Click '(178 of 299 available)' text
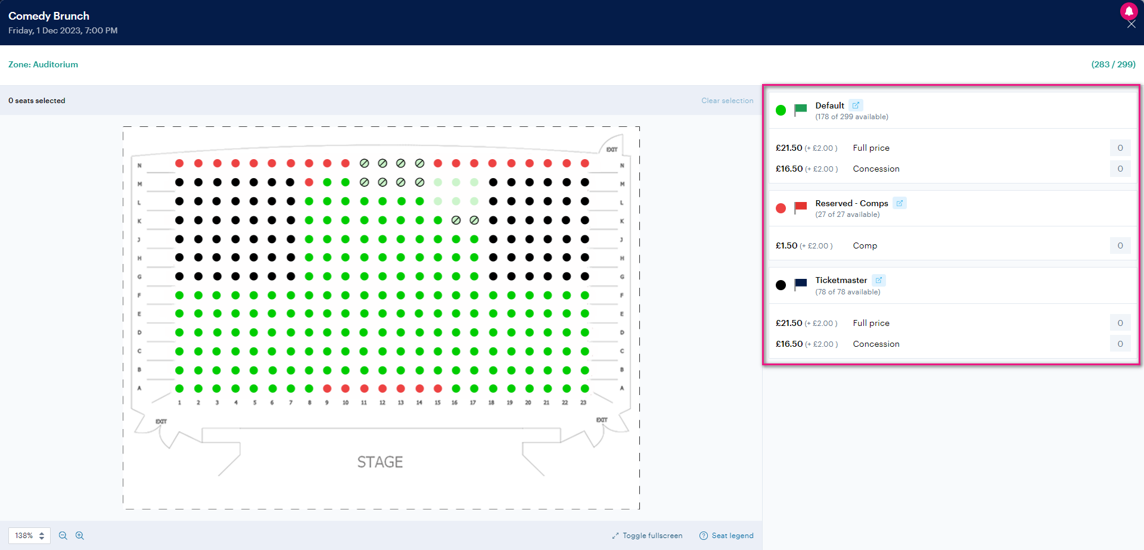Image resolution: width=1144 pixels, height=550 pixels. [851, 117]
